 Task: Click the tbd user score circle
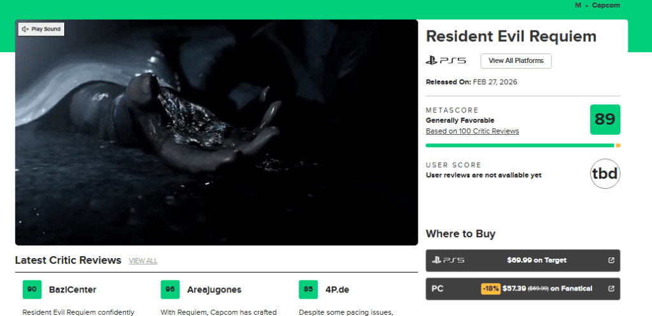(x=605, y=174)
